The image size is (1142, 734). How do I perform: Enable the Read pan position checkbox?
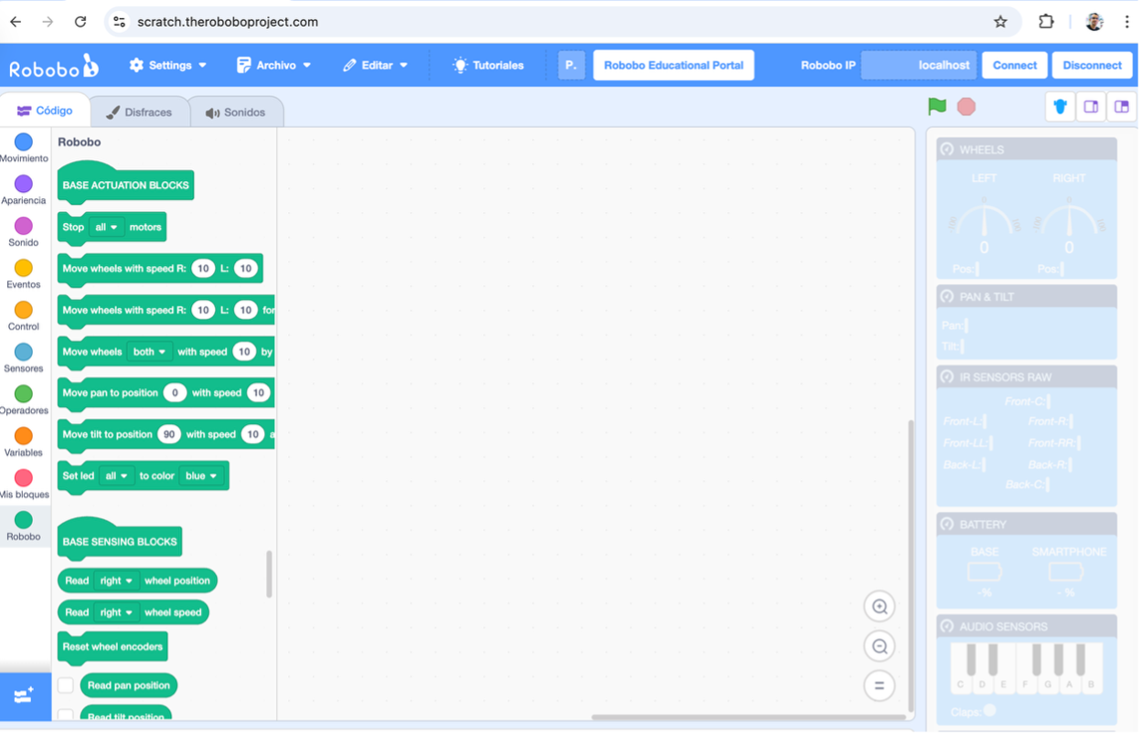(x=66, y=686)
